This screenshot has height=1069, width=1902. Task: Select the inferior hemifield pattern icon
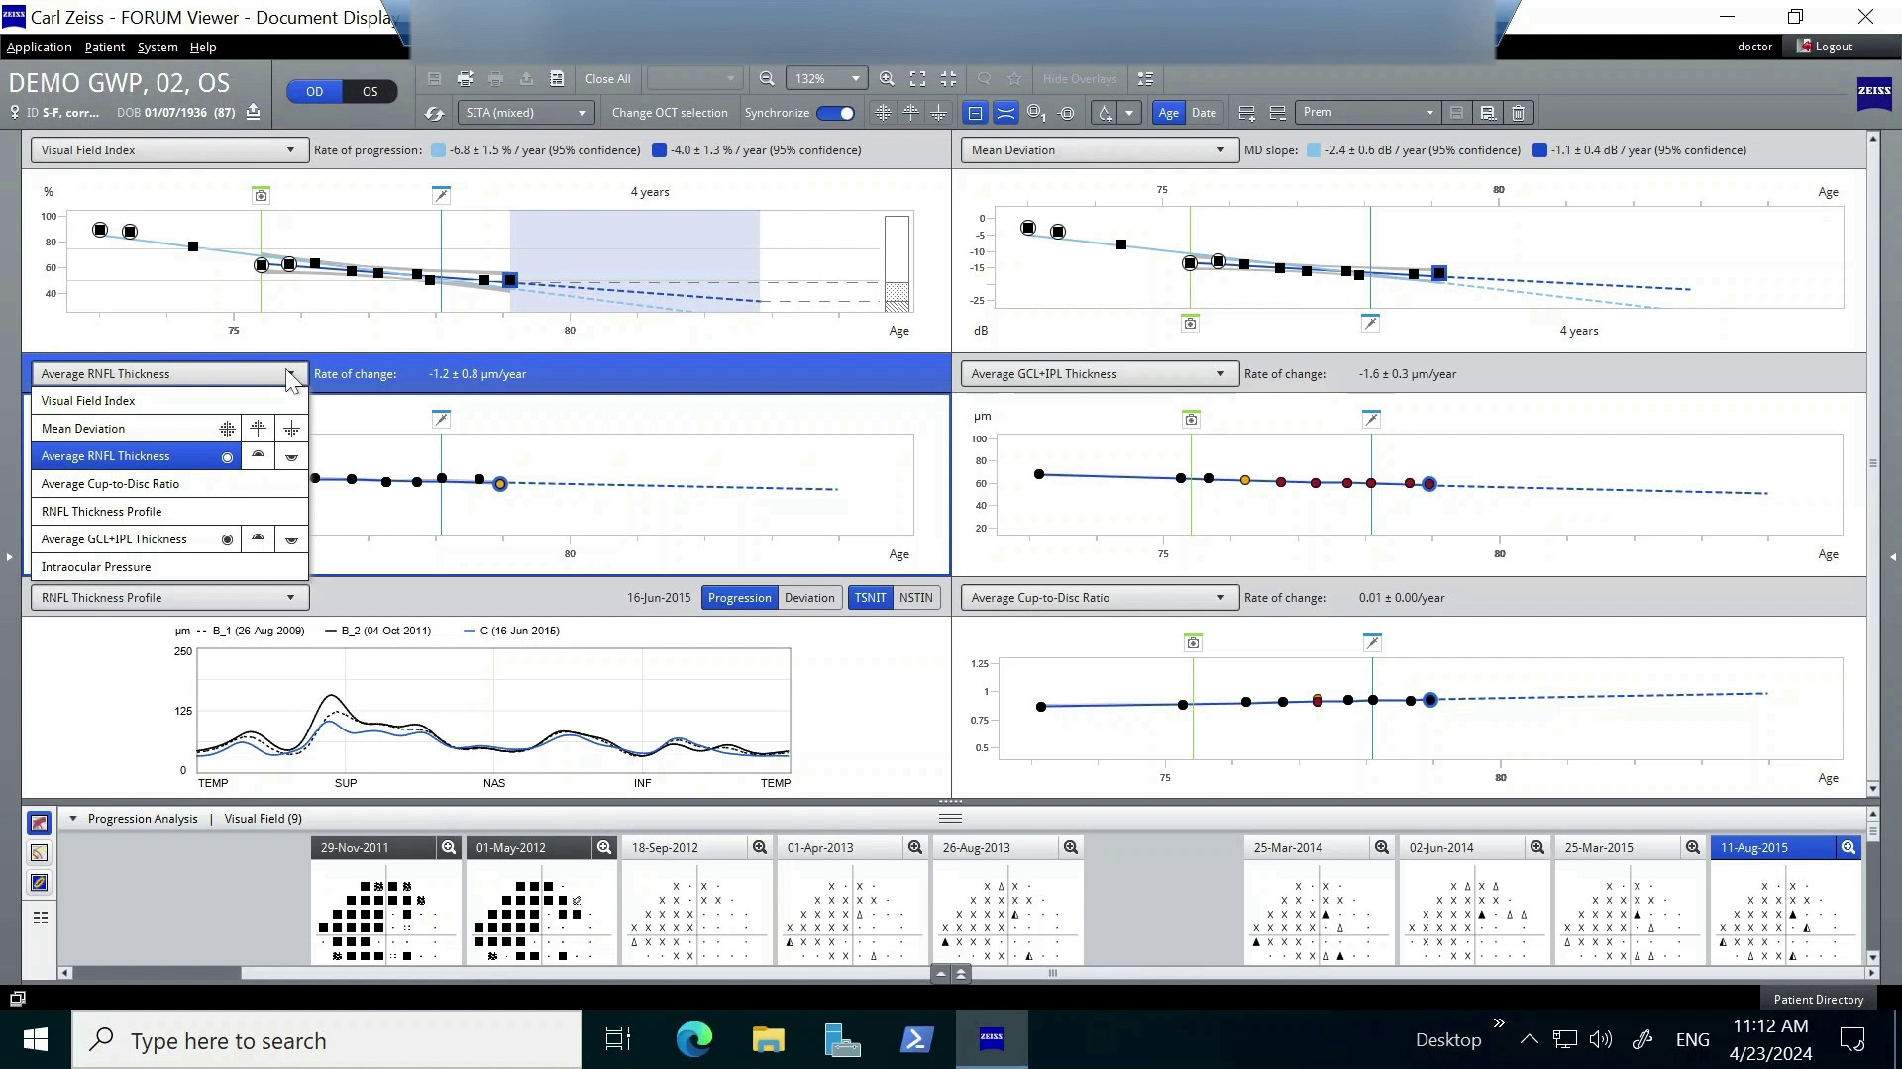(938, 113)
